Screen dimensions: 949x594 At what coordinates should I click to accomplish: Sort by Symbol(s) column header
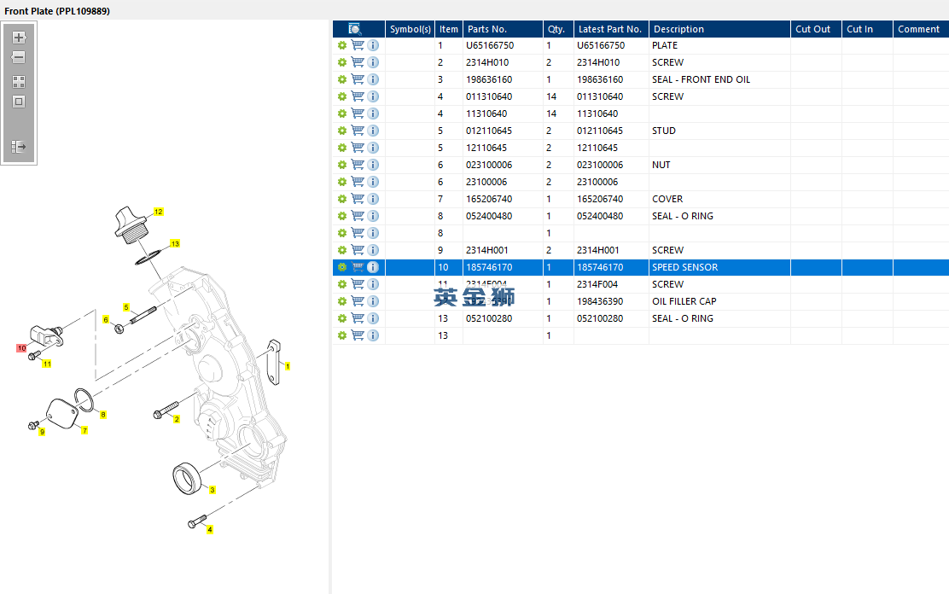(410, 29)
